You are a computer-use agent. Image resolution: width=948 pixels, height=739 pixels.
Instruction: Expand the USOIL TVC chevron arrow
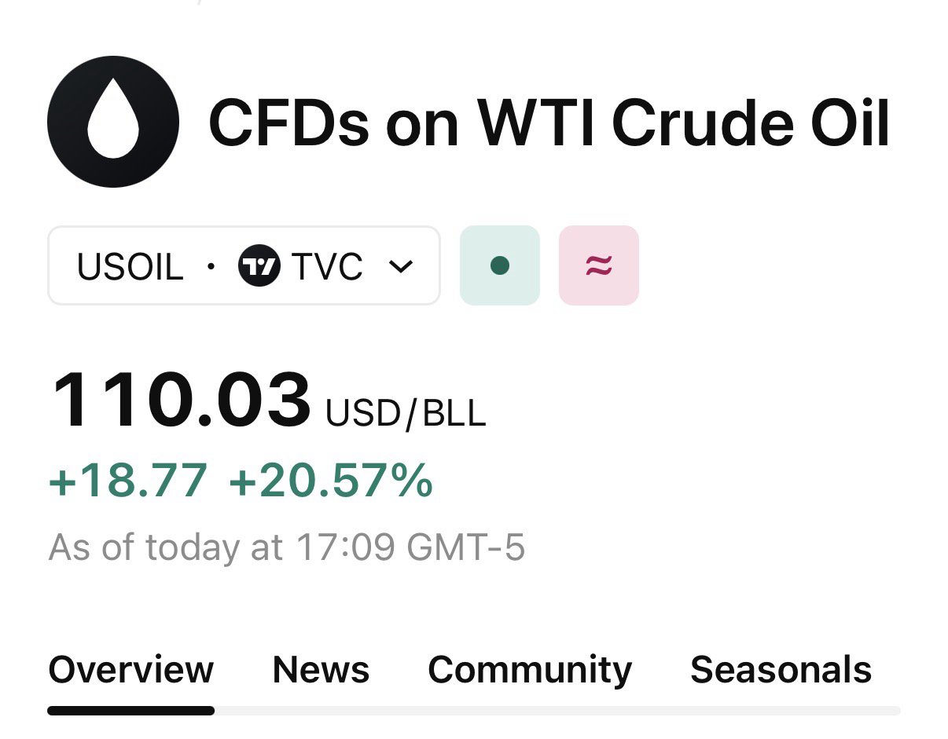coord(401,266)
